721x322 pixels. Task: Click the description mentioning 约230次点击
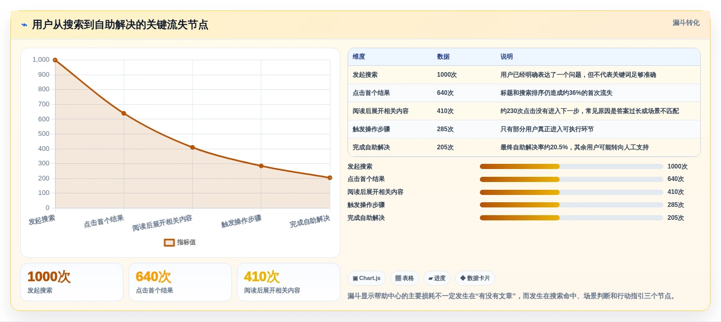tap(590, 111)
